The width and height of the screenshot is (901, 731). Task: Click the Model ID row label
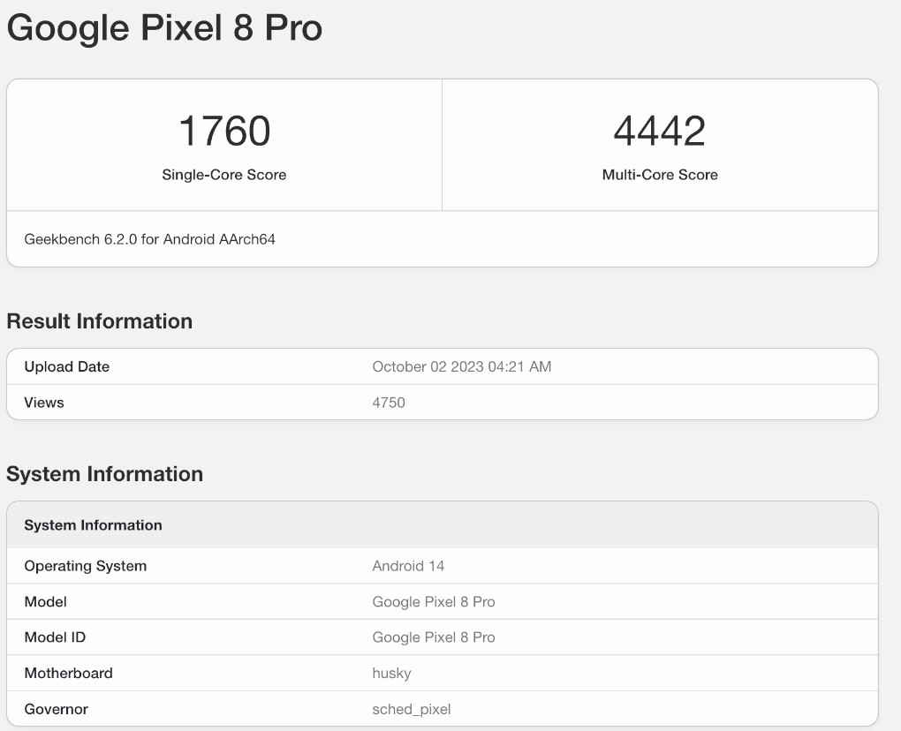coord(55,637)
